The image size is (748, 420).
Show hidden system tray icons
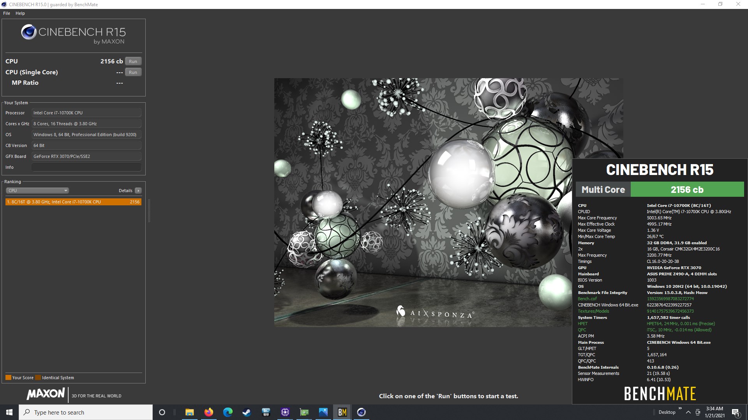click(x=688, y=412)
